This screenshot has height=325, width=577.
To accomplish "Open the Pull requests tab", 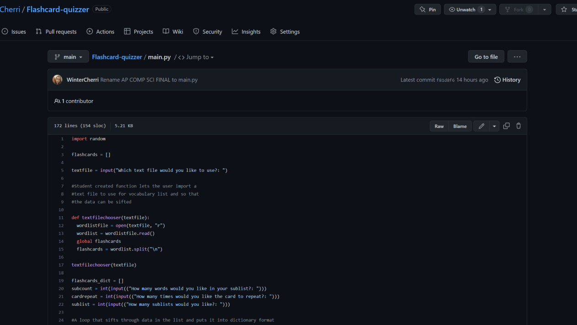I will 56,32.
